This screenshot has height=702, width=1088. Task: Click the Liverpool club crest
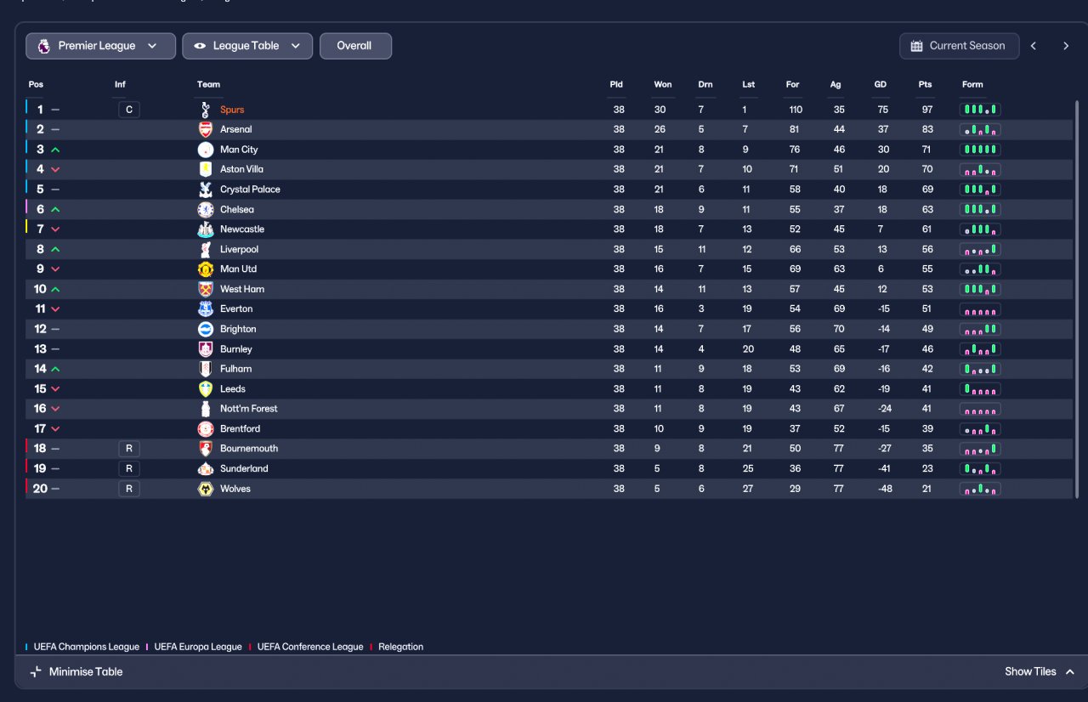tap(205, 249)
